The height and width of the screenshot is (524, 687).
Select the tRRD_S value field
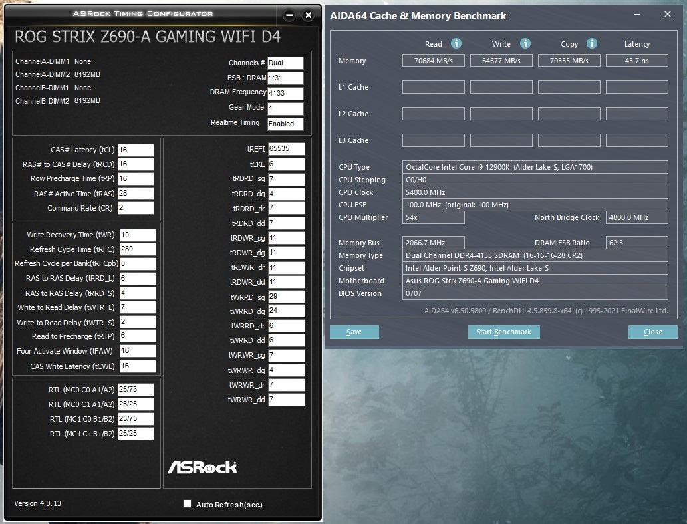pos(138,293)
